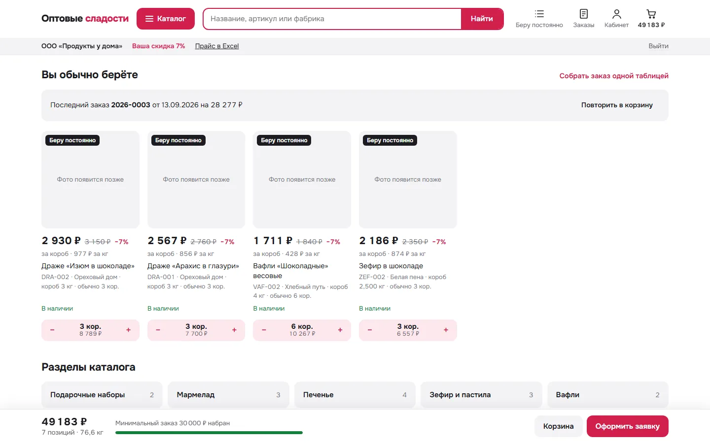Increase quantity of Вафли «Шоколадные» весовые
The image size is (710, 443).
pos(340,330)
